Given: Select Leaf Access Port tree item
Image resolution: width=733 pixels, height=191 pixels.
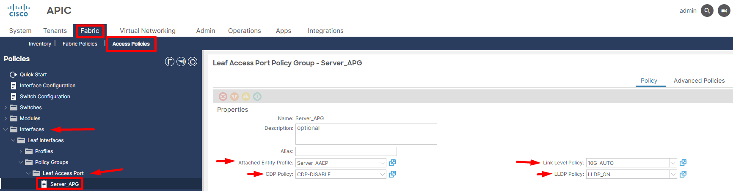Looking at the screenshot, I should [63, 173].
